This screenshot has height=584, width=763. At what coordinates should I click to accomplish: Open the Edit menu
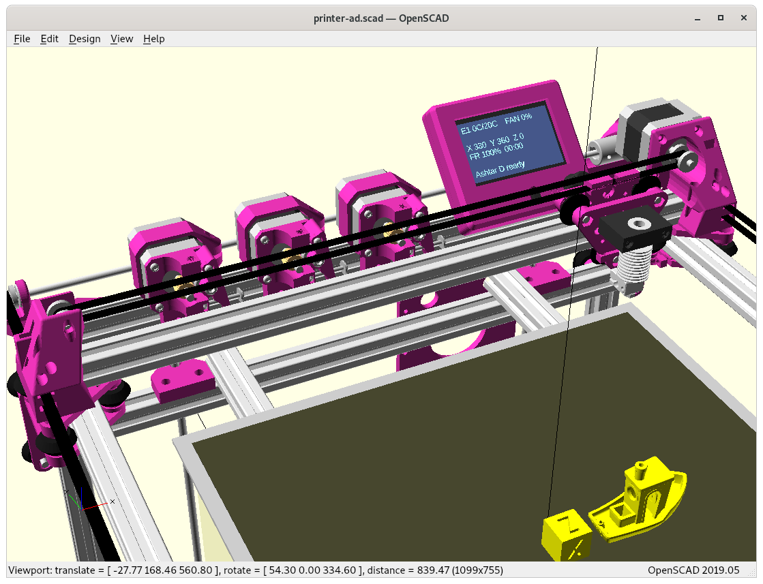point(50,39)
